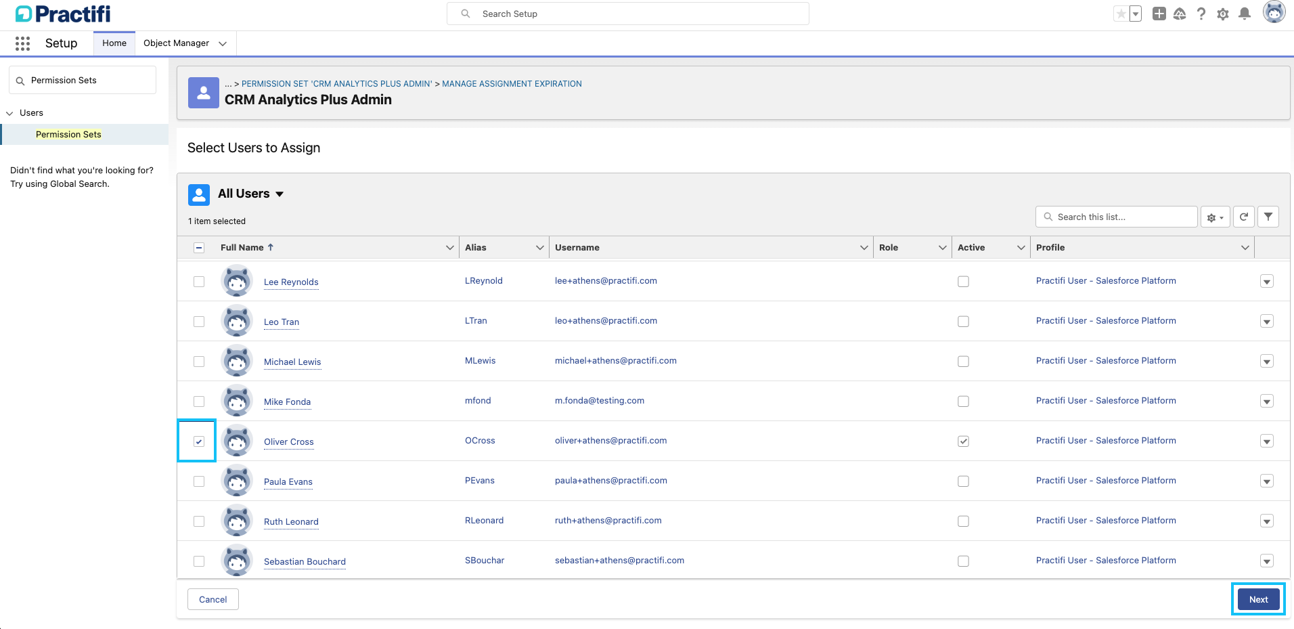Open the notifications bell
1294x629 pixels.
pos(1245,14)
